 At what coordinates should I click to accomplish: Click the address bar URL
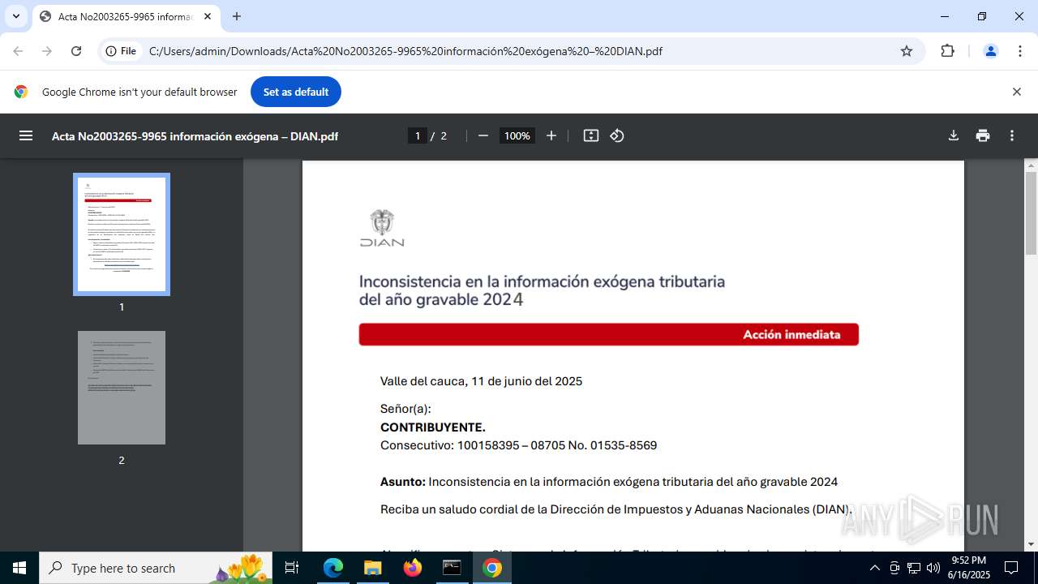(x=405, y=51)
